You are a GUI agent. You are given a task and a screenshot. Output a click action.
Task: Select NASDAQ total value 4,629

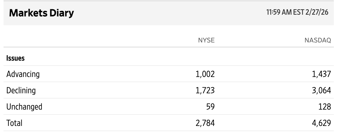pos(321,123)
